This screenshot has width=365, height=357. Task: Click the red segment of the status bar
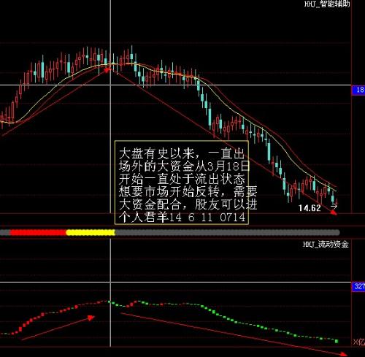(x=38, y=233)
